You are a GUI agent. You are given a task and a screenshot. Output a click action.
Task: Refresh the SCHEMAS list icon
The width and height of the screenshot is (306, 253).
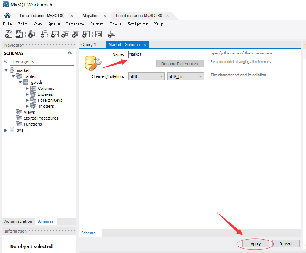click(x=70, y=53)
